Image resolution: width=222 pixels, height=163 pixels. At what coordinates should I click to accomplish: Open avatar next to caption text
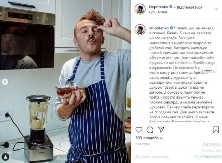point(140,30)
